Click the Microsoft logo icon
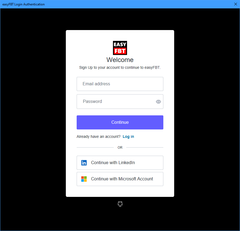 [x=84, y=179]
